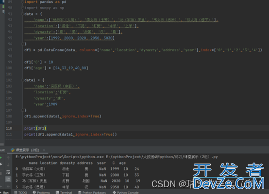Collapse the data dictionary at line 91
269x194 pixels.
coord(22,14)
